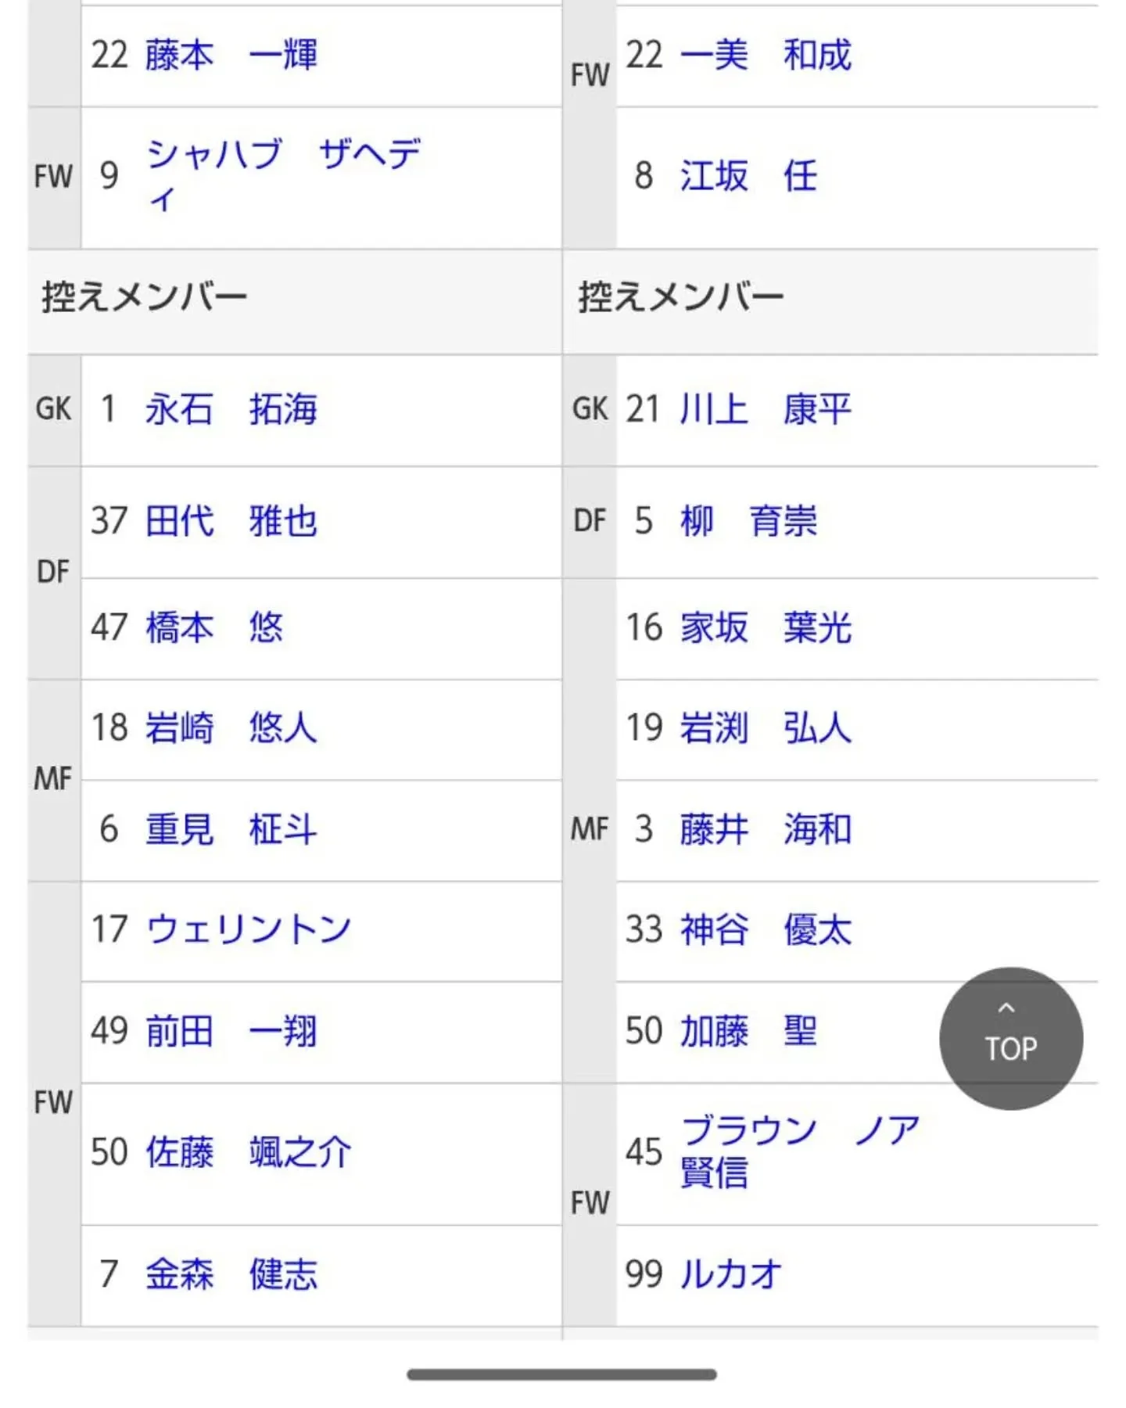1126x1408 pixels.
Task: Open ルカオ player page
Action: (731, 1273)
